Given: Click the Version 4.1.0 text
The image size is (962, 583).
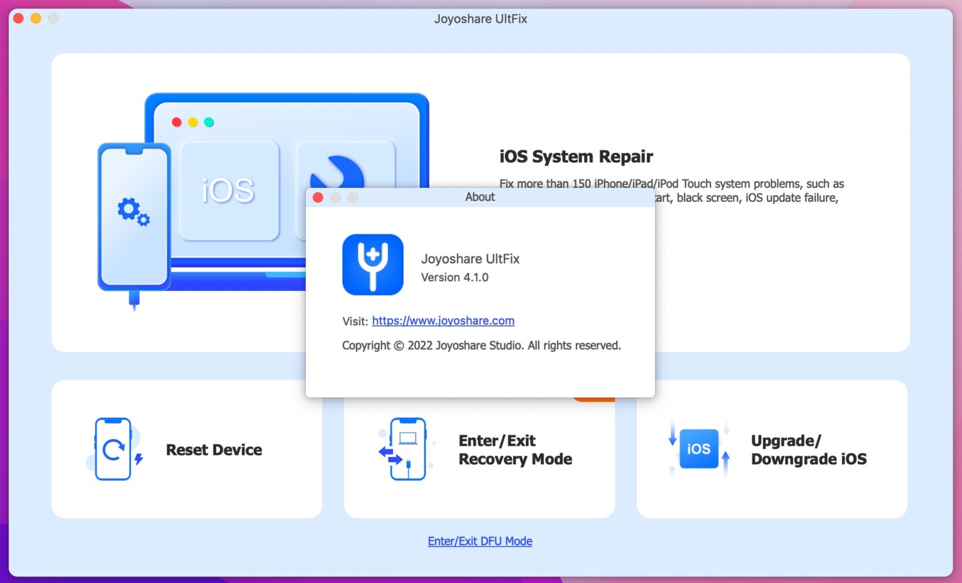Looking at the screenshot, I should (x=455, y=277).
